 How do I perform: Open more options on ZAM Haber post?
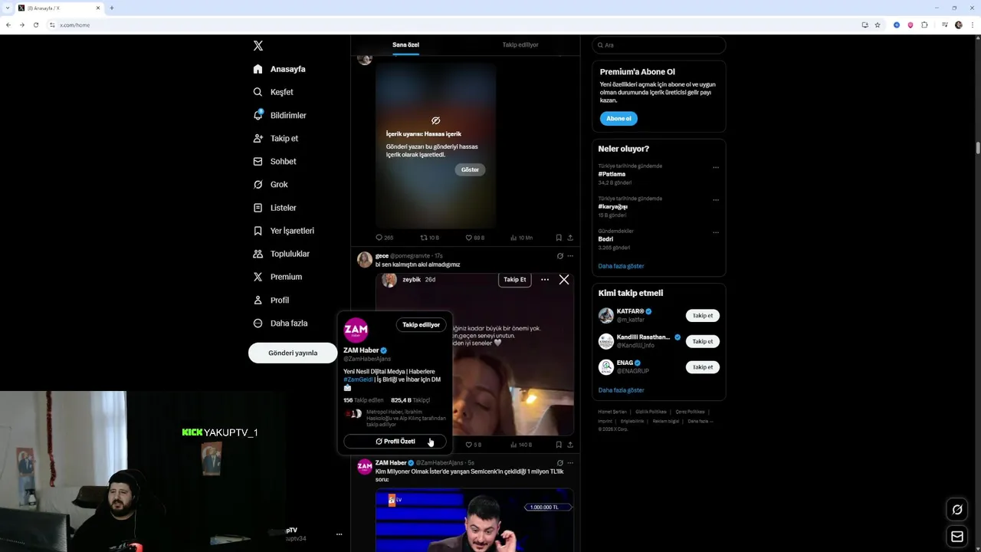[570, 463]
